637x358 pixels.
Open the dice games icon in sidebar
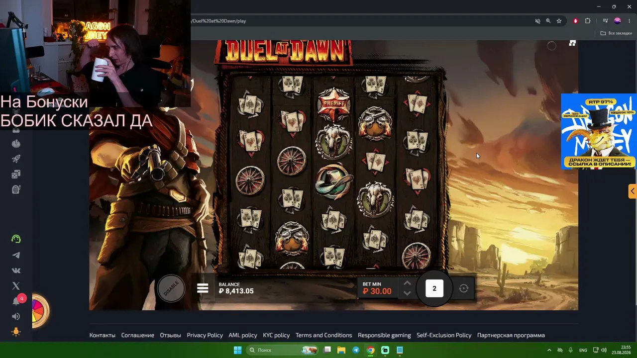[16, 175]
